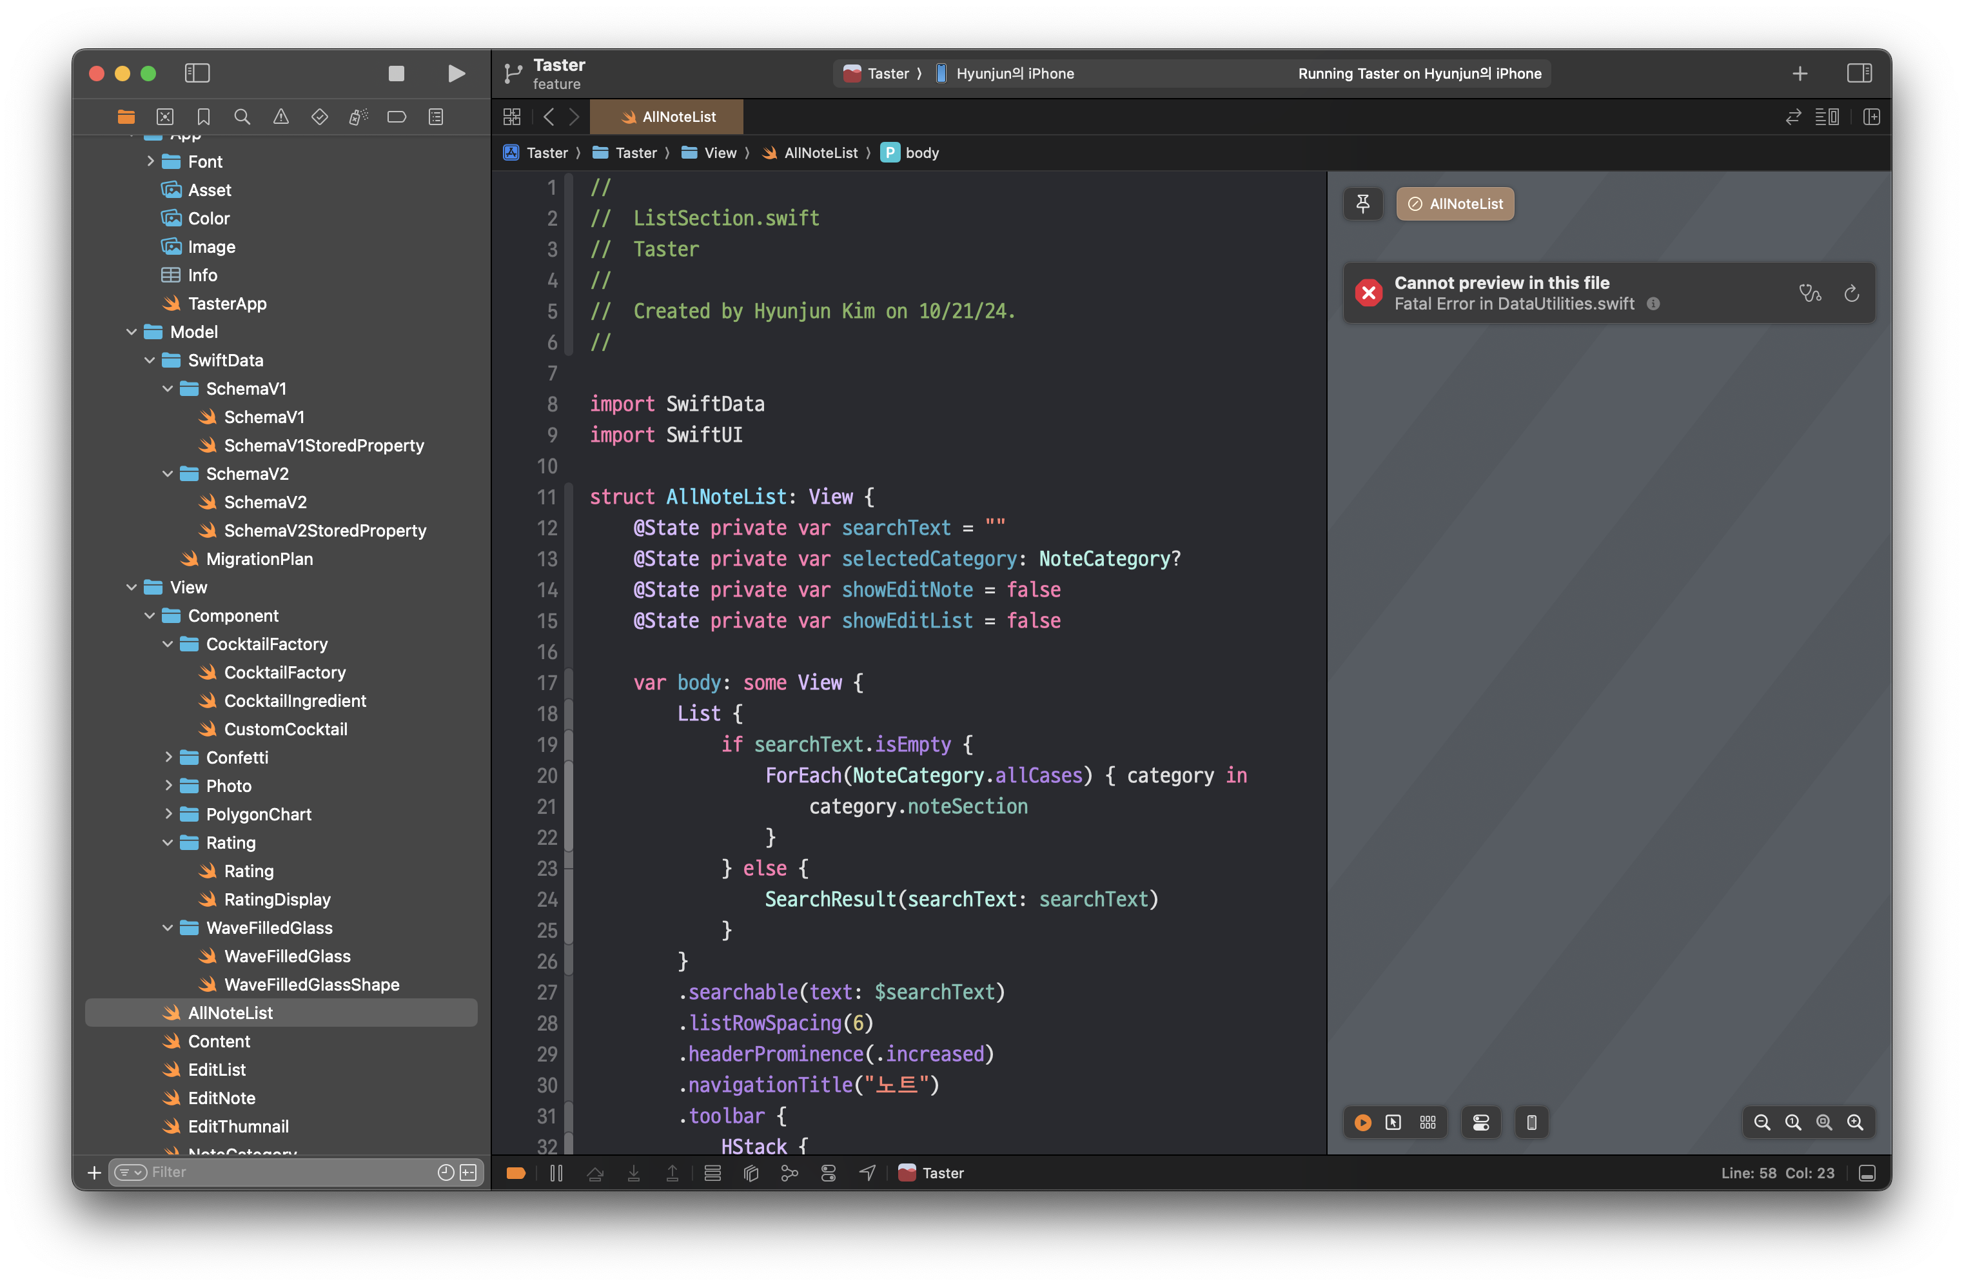Open the Issue navigator warning icon

[x=280, y=116]
